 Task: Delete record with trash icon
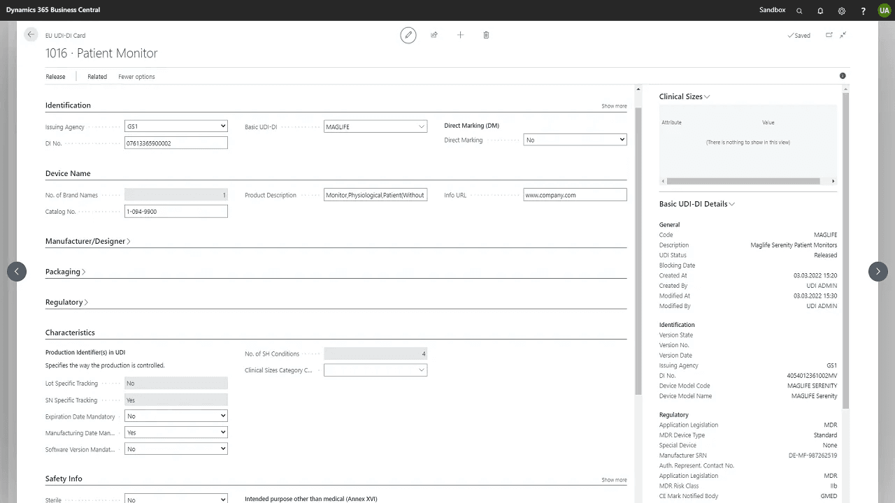[486, 35]
